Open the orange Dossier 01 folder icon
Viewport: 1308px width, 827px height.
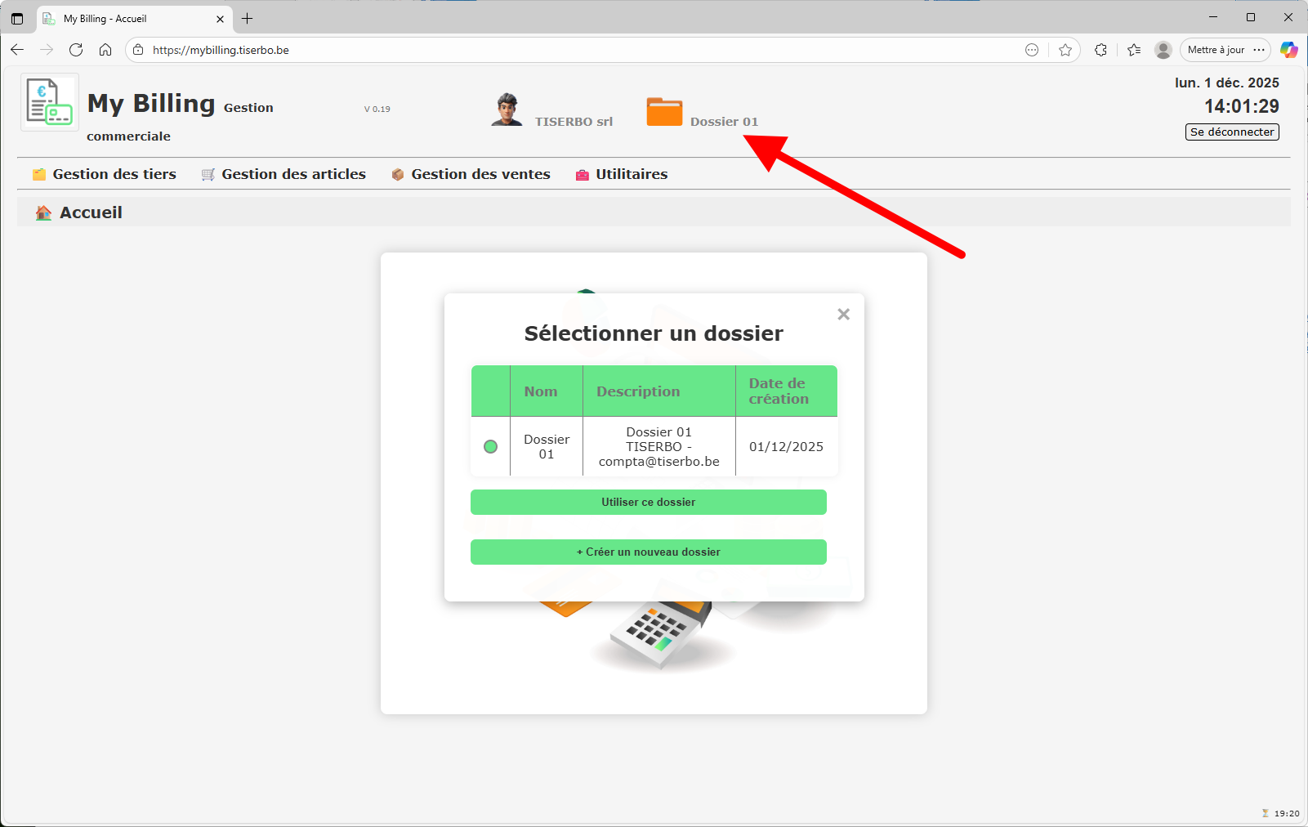coord(664,112)
